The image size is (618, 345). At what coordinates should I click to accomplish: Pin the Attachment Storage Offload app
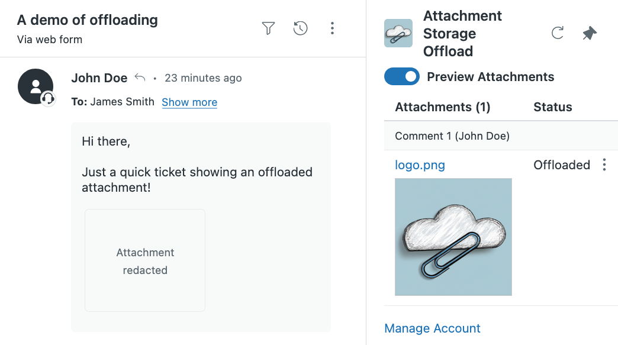(590, 33)
